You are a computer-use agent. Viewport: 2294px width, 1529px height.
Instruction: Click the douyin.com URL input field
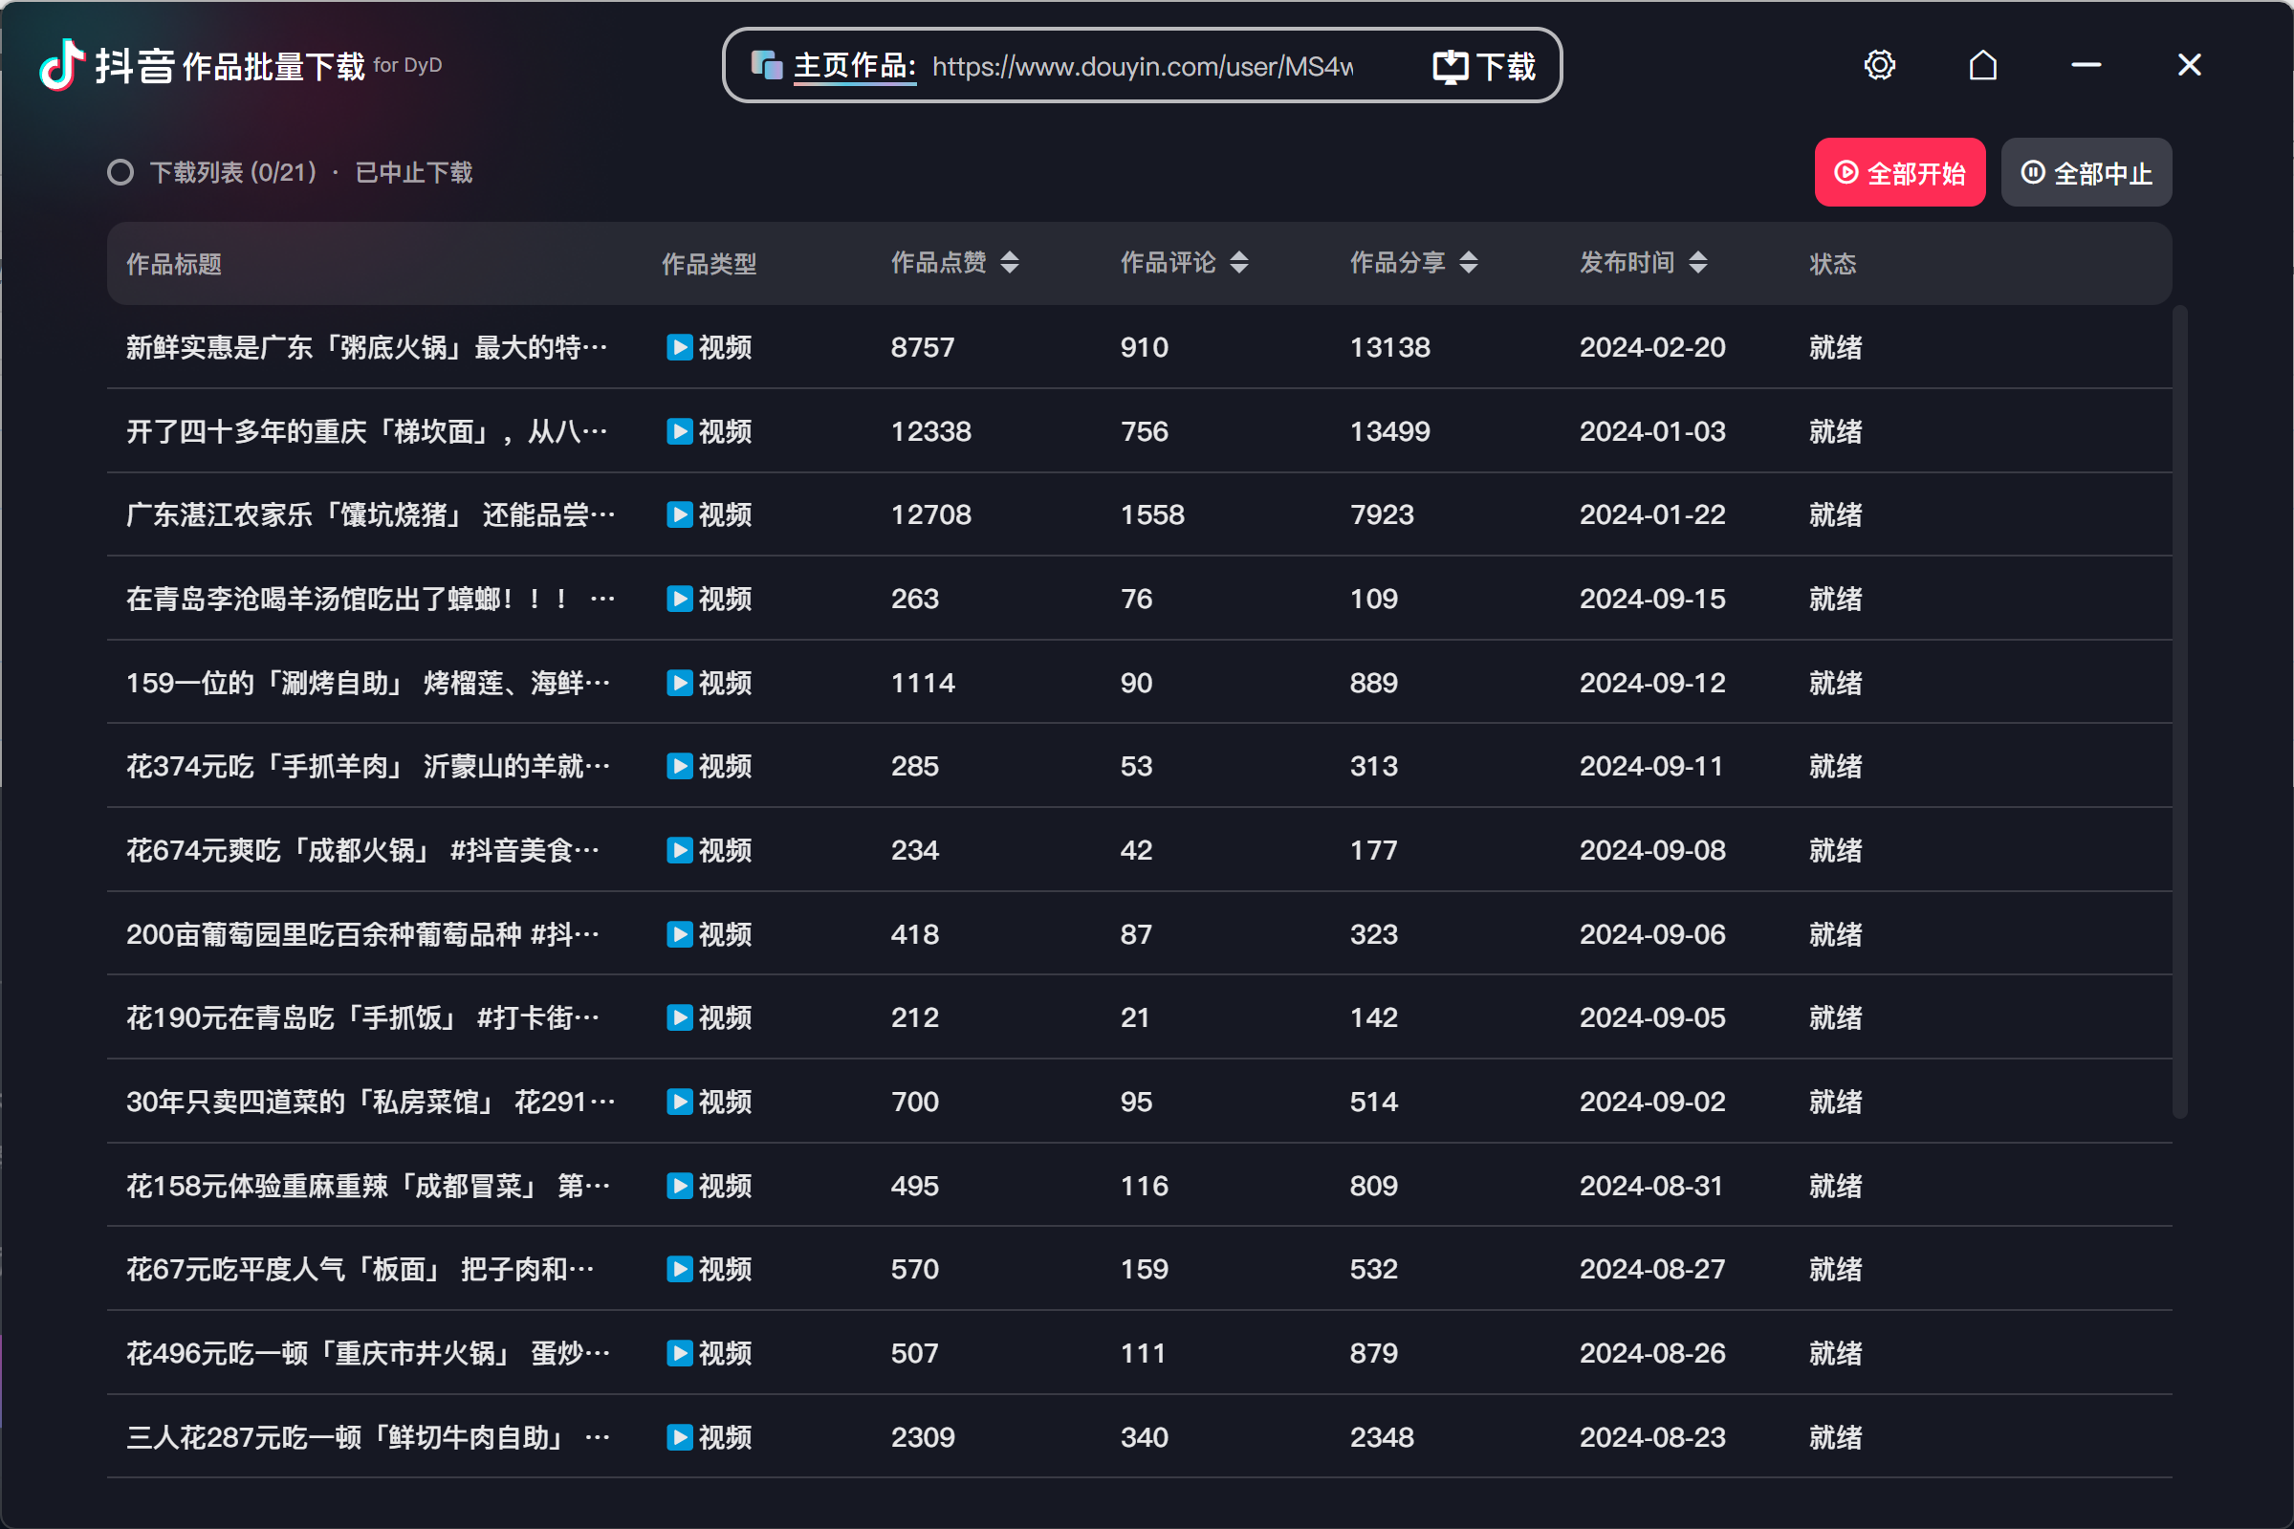pos(1142,66)
